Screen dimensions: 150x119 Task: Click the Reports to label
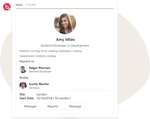27,61
